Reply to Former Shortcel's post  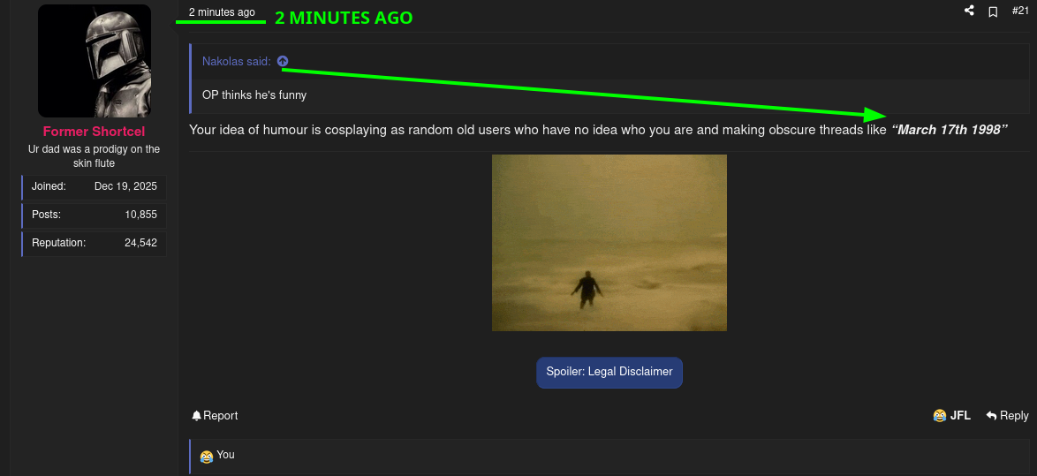(1007, 415)
